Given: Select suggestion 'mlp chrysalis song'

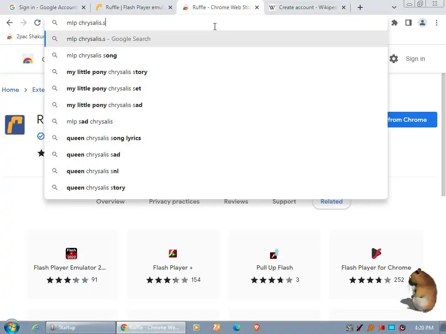Looking at the screenshot, I should coord(216,55).
